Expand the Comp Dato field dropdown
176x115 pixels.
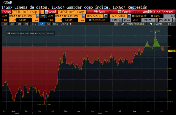(x=38, y=16)
